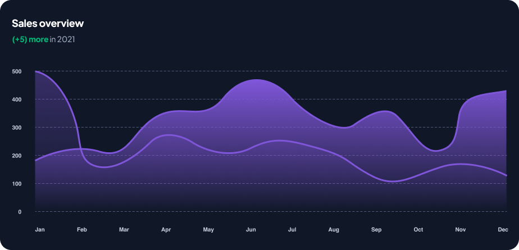Select the Feb label on x-axis
The height and width of the screenshot is (250, 519).
(82, 230)
